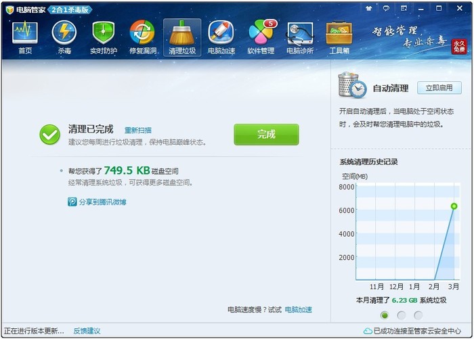Click 正在进行版本更新 status text
474x339 pixels.
coord(34,331)
